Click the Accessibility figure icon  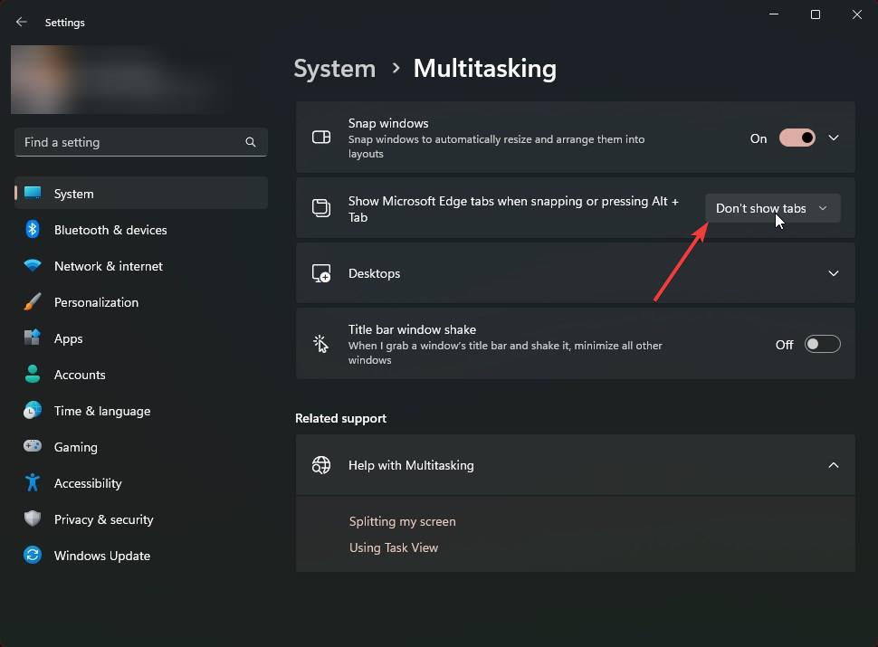33,483
